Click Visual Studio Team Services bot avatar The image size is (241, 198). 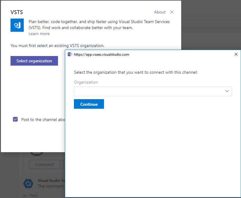(x=28, y=183)
